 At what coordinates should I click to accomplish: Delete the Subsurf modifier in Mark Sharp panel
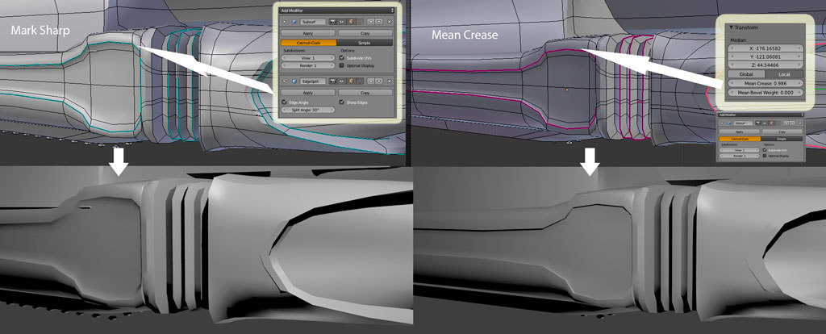(390, 22)
